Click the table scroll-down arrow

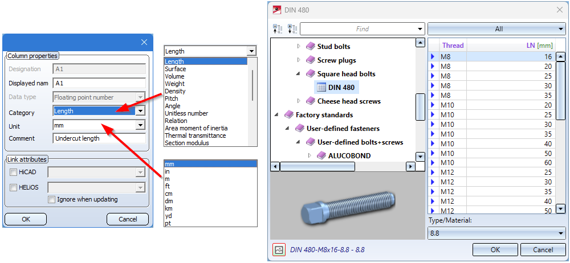click(x=561, y=208)
